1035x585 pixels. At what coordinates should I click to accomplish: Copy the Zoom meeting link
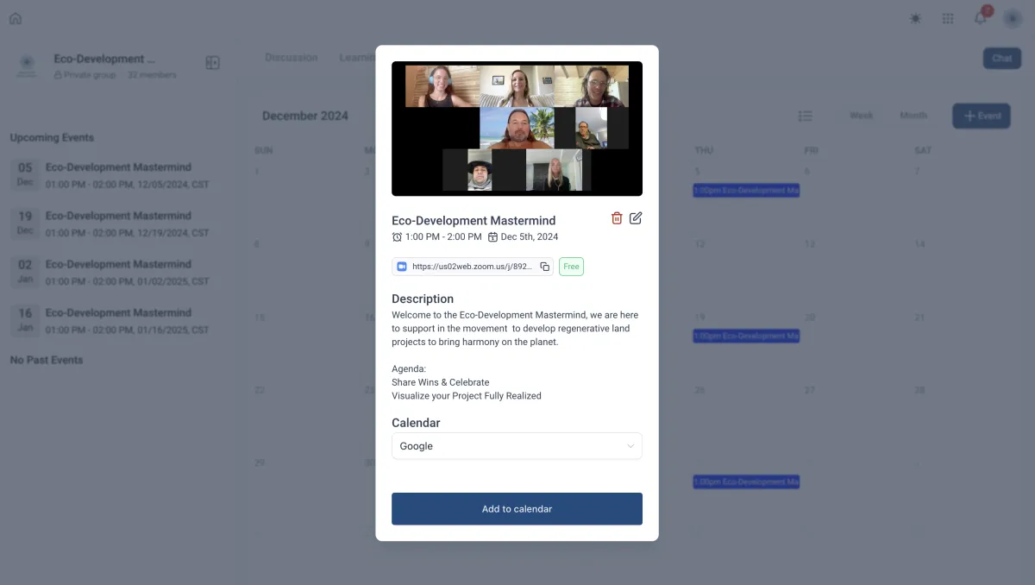(x=544, y=267)
